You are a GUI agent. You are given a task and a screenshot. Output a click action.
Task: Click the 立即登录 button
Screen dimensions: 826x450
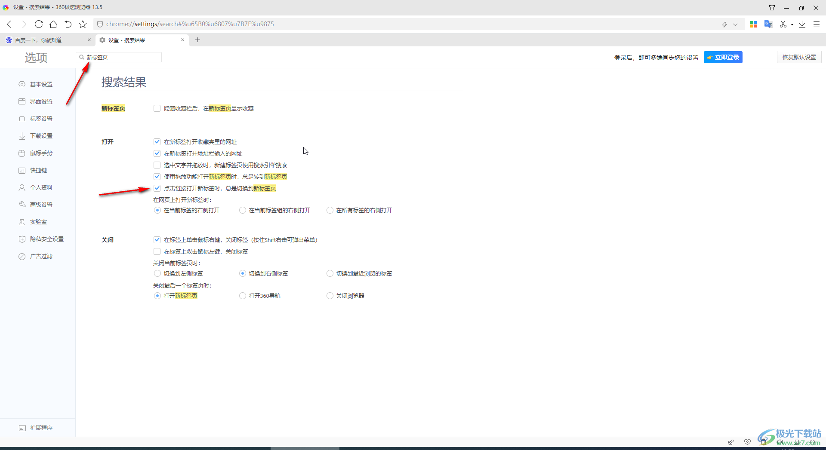[723, 57]
